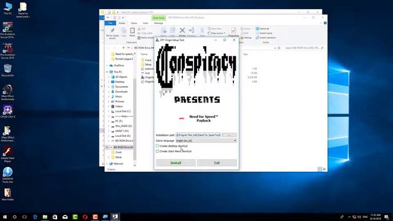Click Cut in the Clipboard group
This screenshot has width=393, height=221.
[142, 29]
